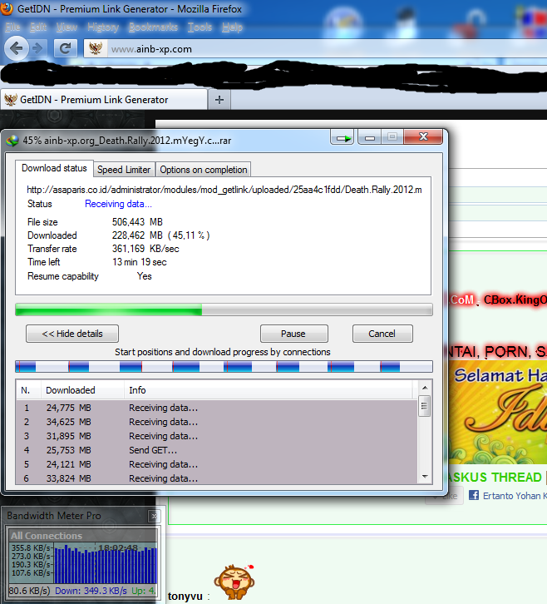The image size is (547, 604).
Task: Open the View menu
Action: pos(67,27)
